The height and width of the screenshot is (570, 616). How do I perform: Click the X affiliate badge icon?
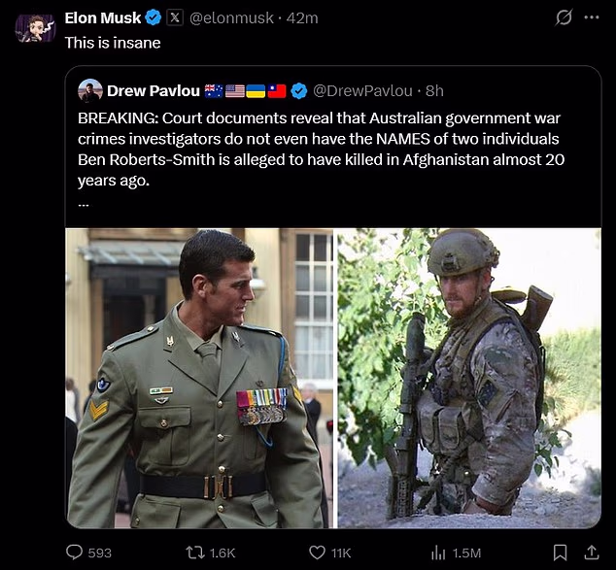(174, 17)
